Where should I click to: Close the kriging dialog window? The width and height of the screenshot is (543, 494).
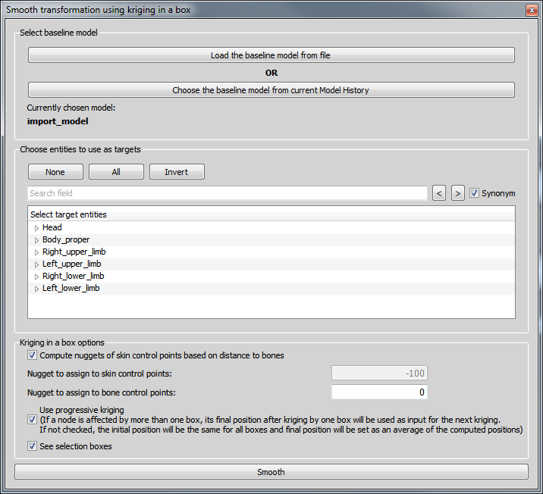tap(532, 10)
